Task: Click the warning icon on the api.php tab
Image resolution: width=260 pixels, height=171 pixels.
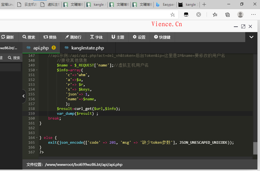Action: click(x=54, y=48)
